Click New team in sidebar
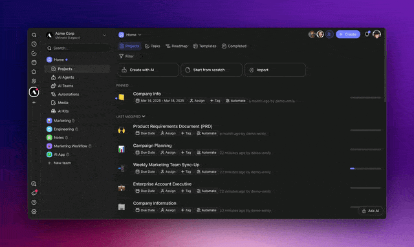This screenshot has height=247, width=414. (x=60, y=163)
